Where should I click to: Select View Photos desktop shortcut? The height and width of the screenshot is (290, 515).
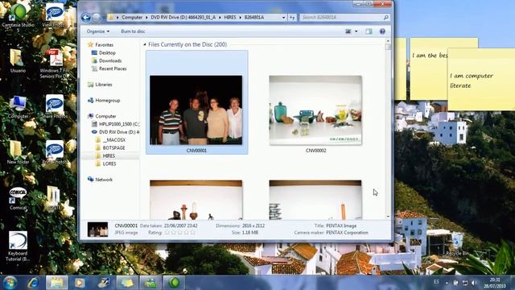click(x=55, y=15)
